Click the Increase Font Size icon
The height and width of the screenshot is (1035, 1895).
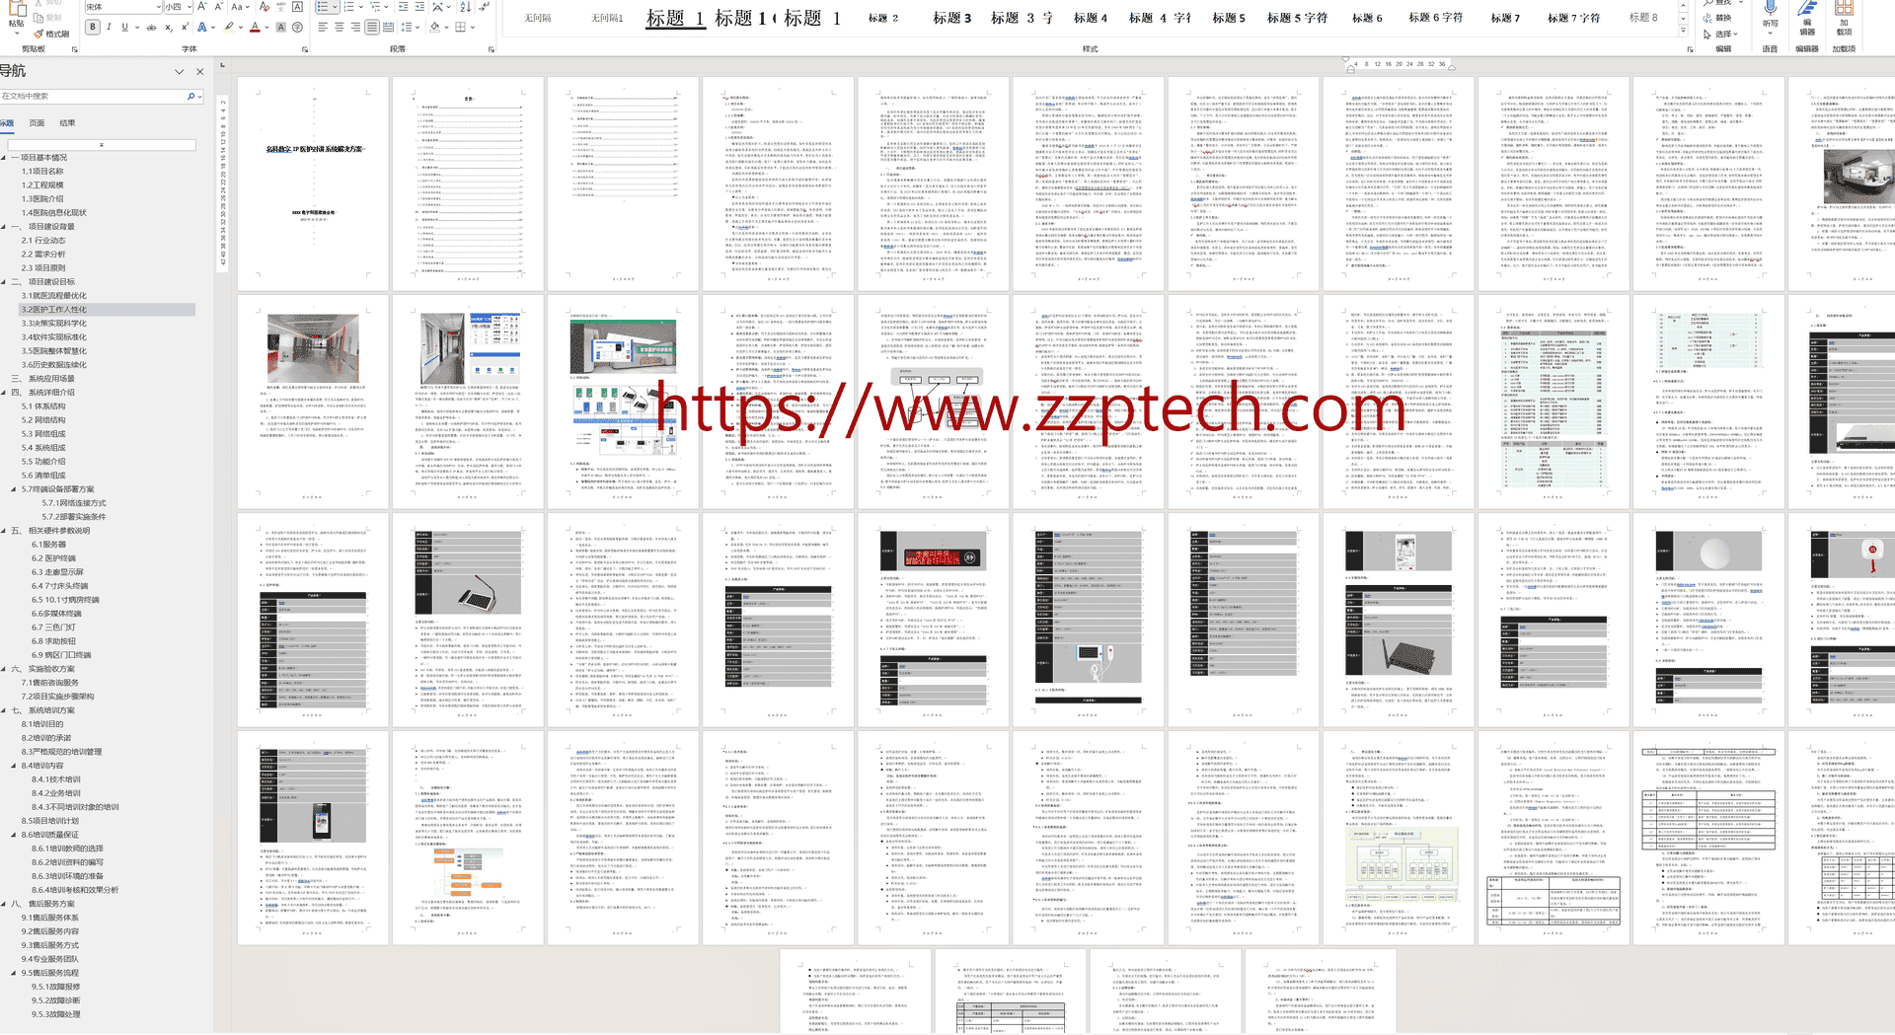point(201,7)
